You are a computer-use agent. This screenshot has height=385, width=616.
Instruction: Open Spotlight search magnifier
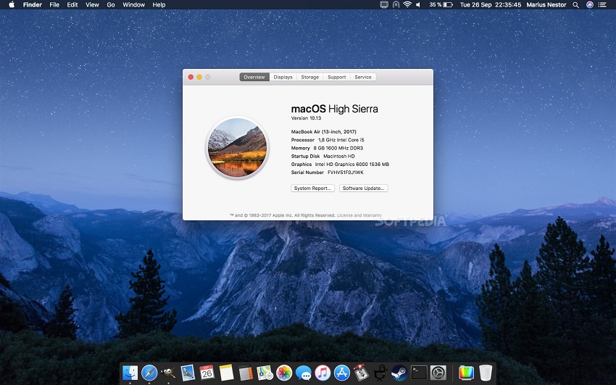[576, 4]
